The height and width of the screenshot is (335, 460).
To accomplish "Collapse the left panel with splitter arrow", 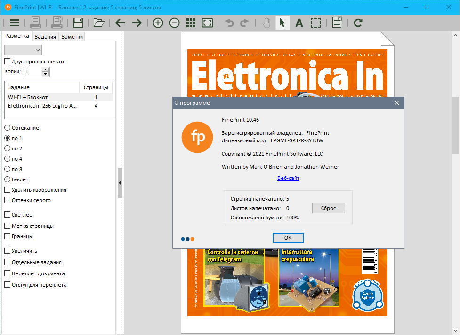I will pos(120,182).
